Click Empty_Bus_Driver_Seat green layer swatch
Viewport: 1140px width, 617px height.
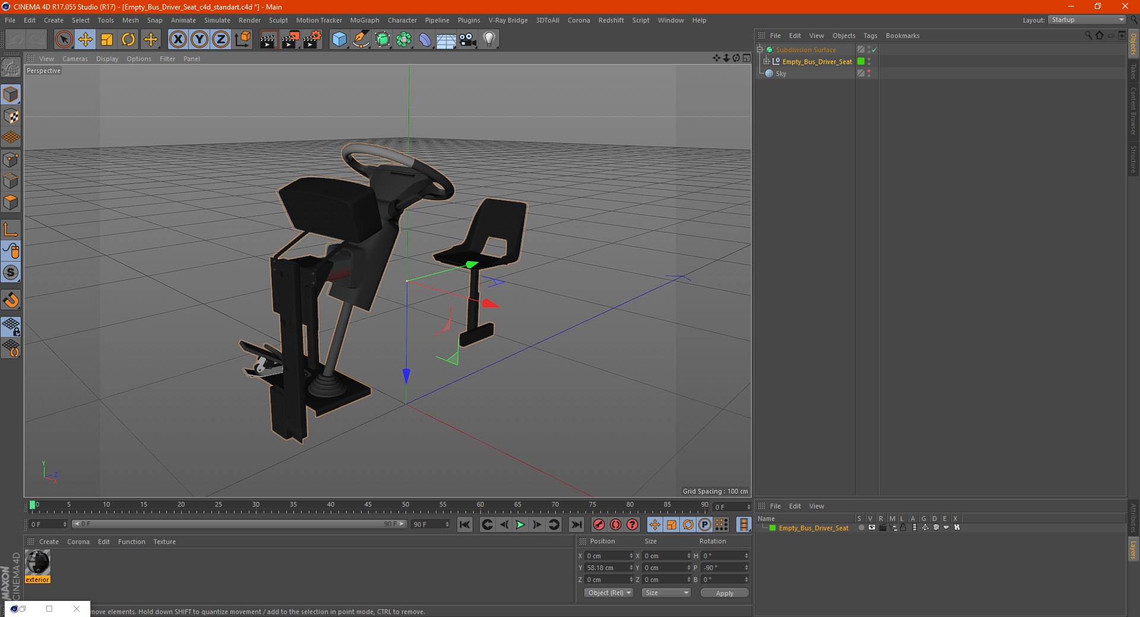tap(860, 61)
